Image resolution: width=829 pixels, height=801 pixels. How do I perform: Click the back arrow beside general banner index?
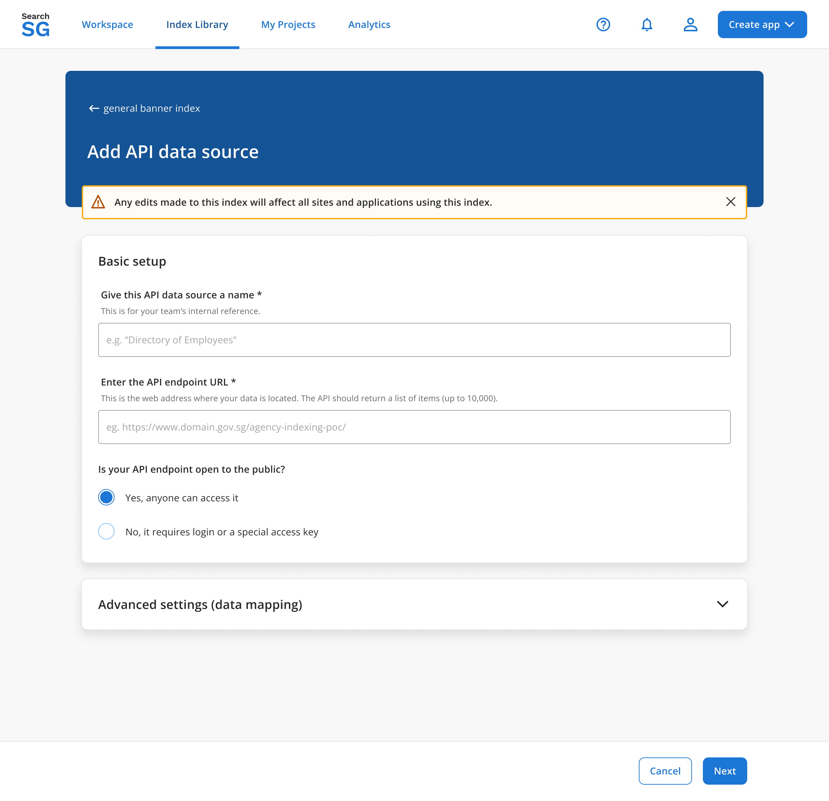(94, 109)
